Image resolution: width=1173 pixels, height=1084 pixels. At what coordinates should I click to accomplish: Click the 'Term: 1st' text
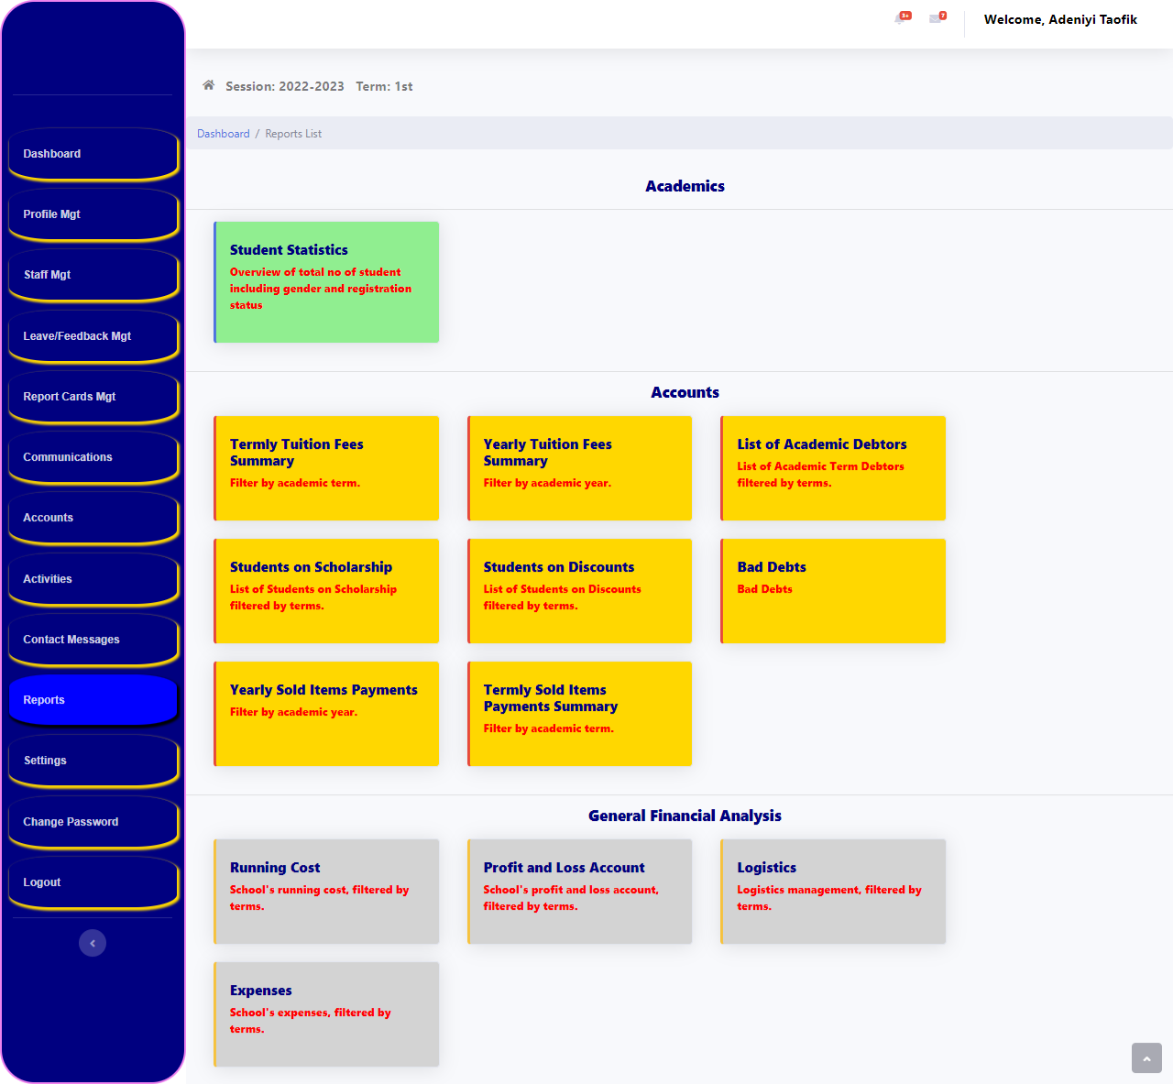click(384, 86)
